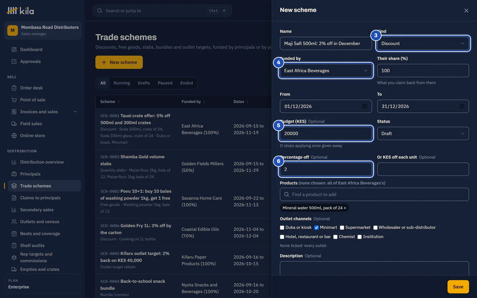Tick the Hotel, restaurant or bar checkbox

coord(282,237)
